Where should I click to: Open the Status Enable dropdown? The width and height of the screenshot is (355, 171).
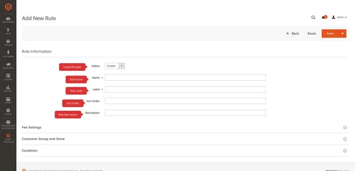click(x=115, y=66)
